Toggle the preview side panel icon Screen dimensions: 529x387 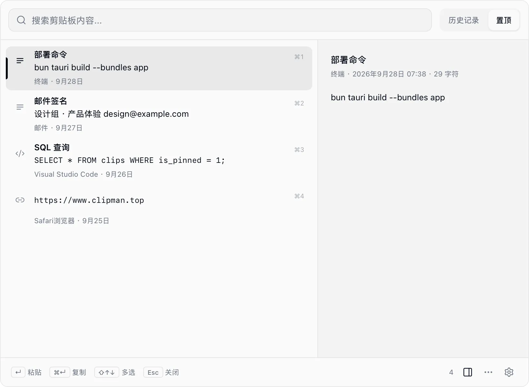click(468, 372)
